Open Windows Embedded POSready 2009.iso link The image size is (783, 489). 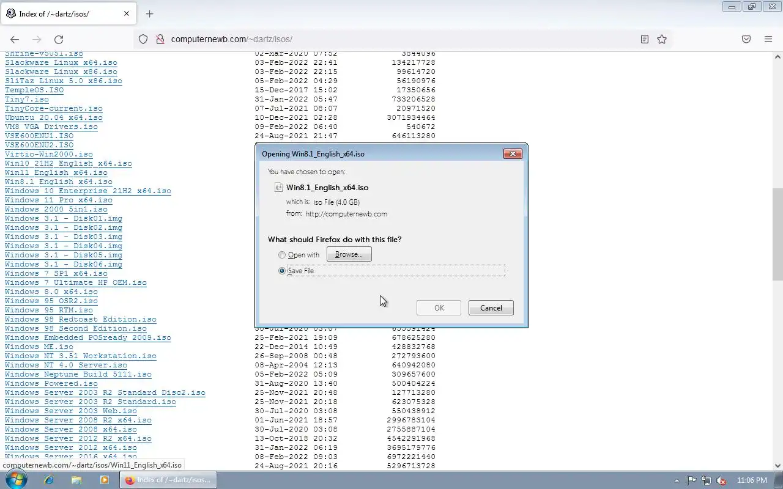pyautogui.click(x=88, y=337)
